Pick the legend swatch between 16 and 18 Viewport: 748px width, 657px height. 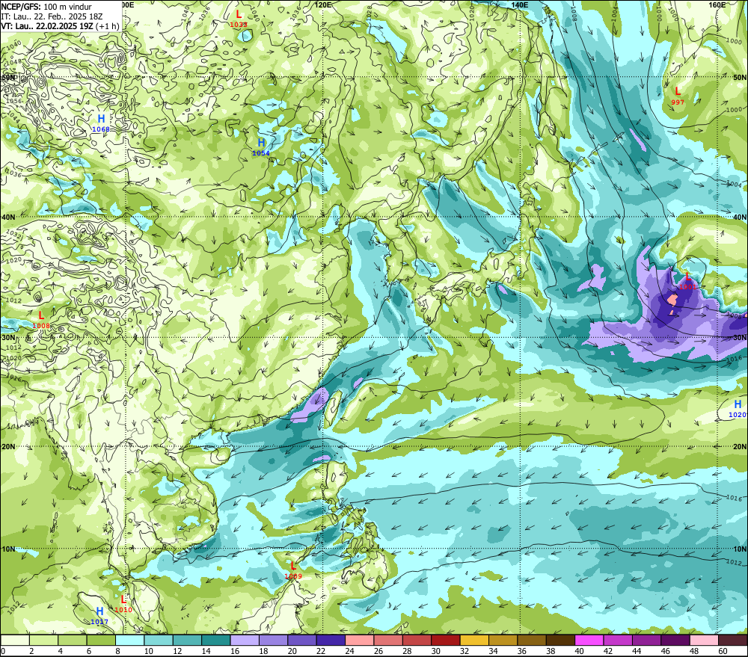[x=245, y=640]
